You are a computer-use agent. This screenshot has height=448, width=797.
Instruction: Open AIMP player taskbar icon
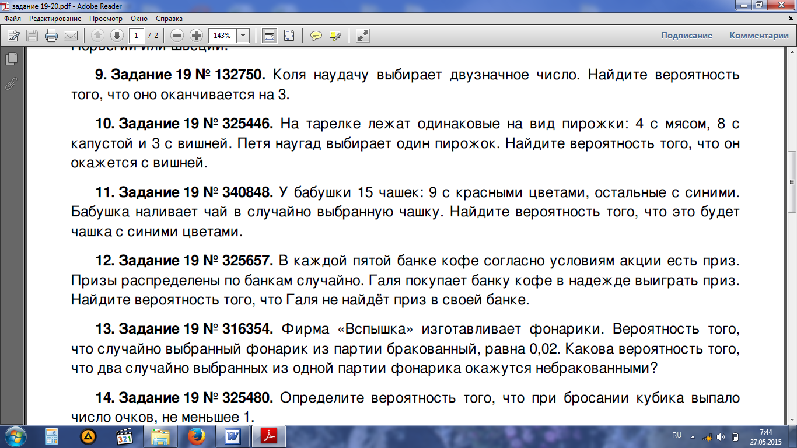(x=88, y=436)
